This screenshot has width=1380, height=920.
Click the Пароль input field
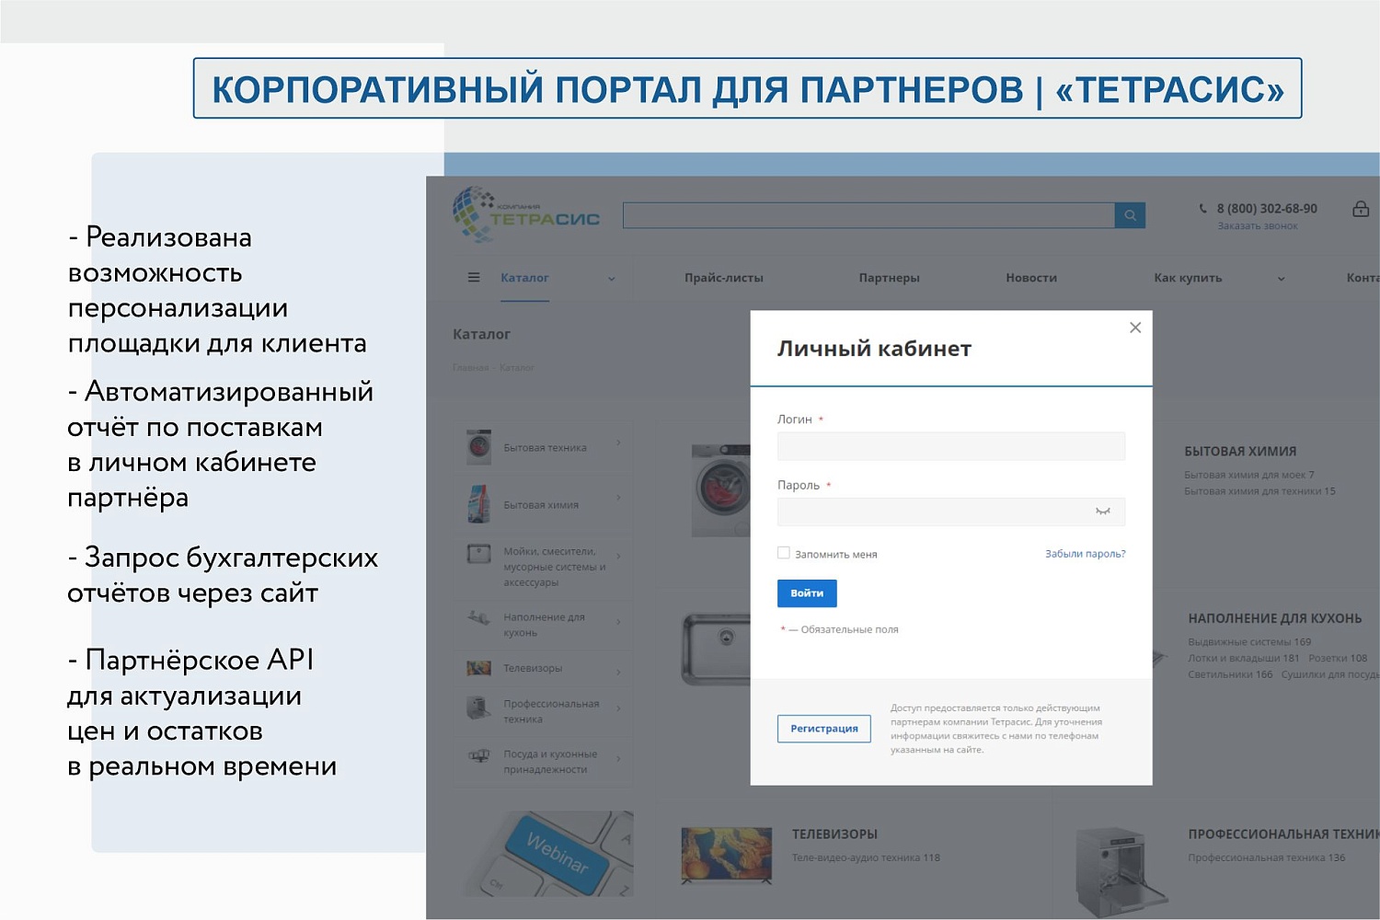click(951, 512)
